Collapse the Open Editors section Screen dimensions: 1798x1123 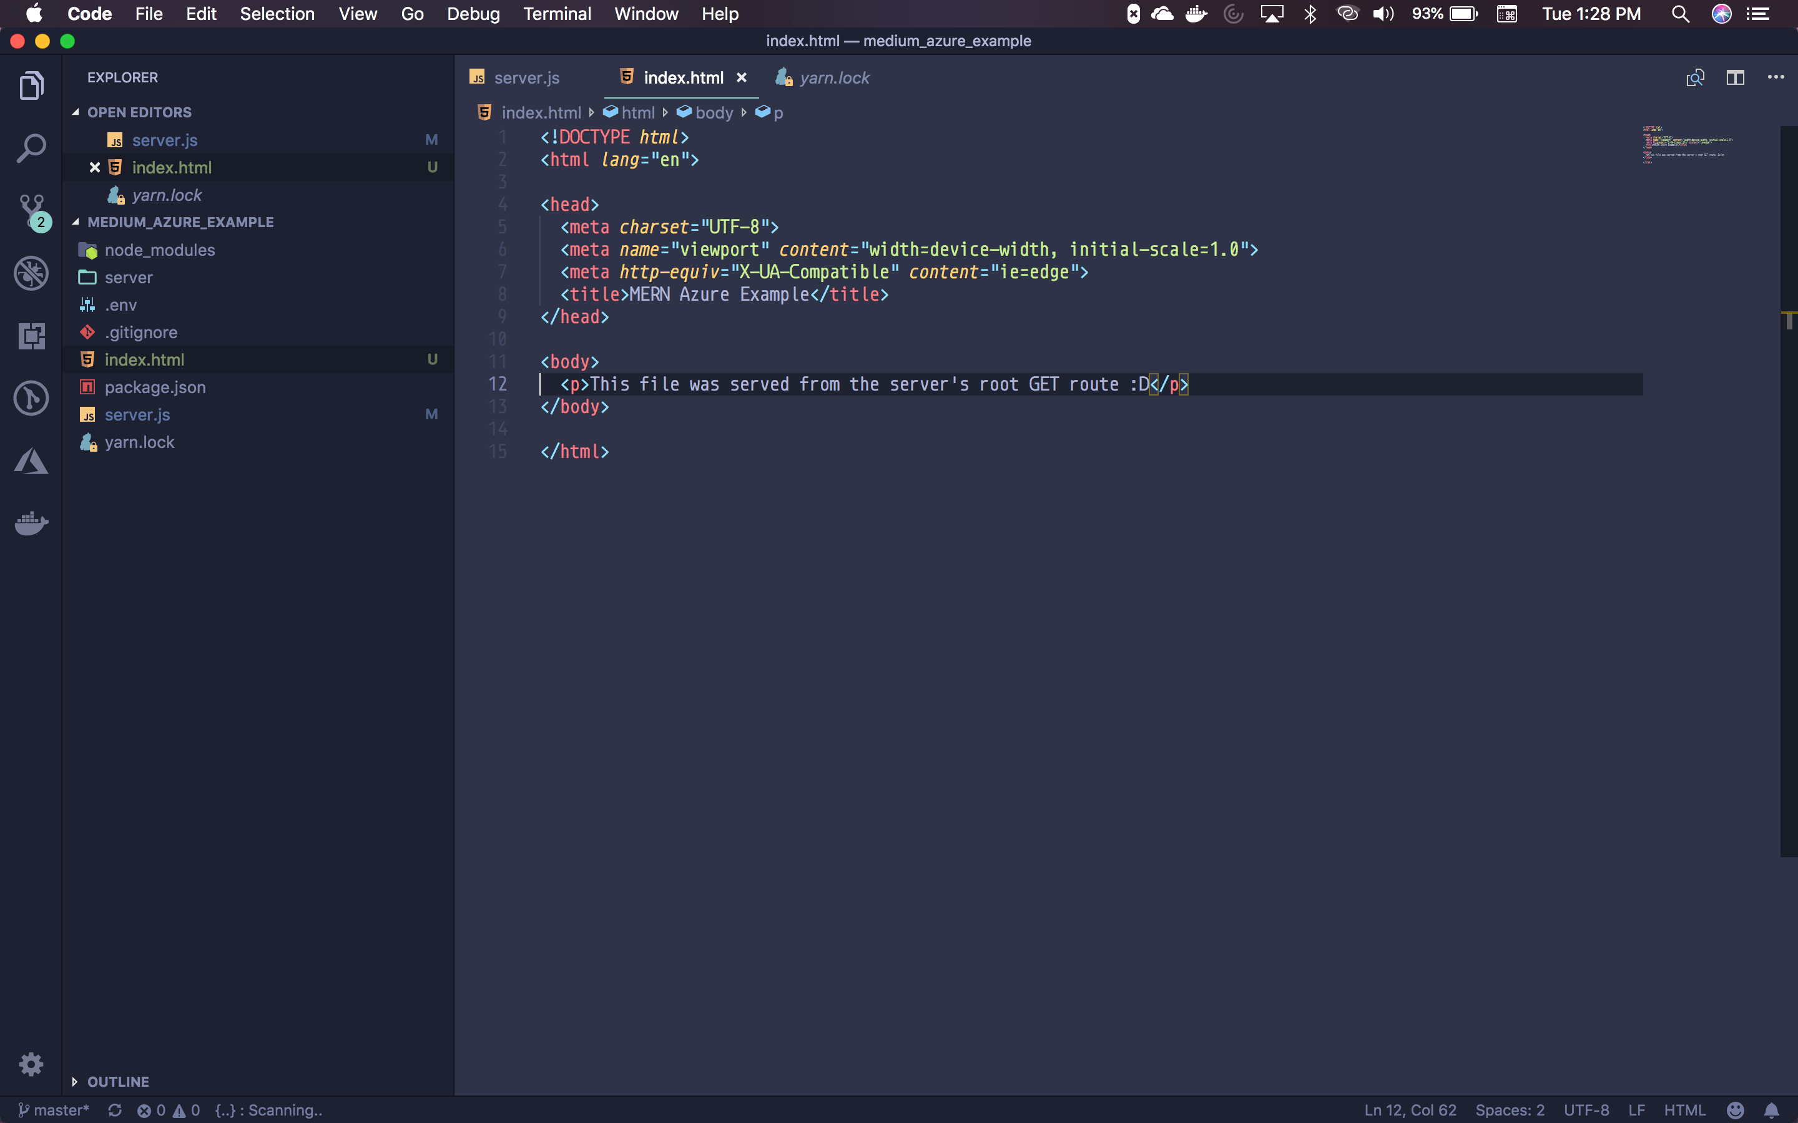pos(139,112)
